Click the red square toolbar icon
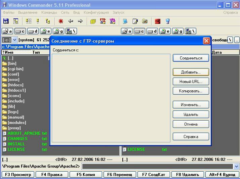Screen dimensions: 240x179 158,21
